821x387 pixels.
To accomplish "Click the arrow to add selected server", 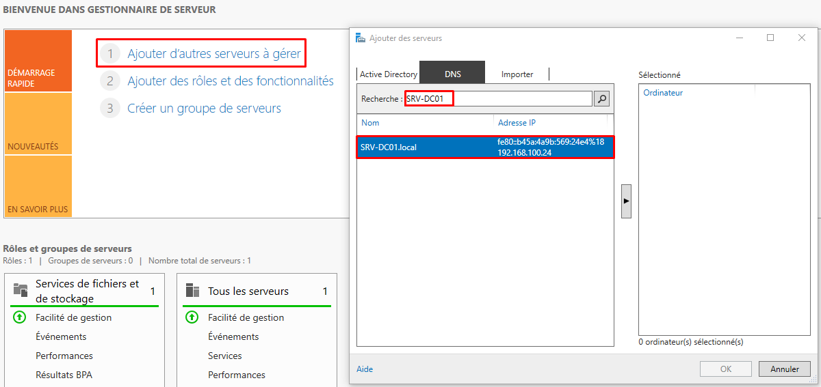I will 626,201.
